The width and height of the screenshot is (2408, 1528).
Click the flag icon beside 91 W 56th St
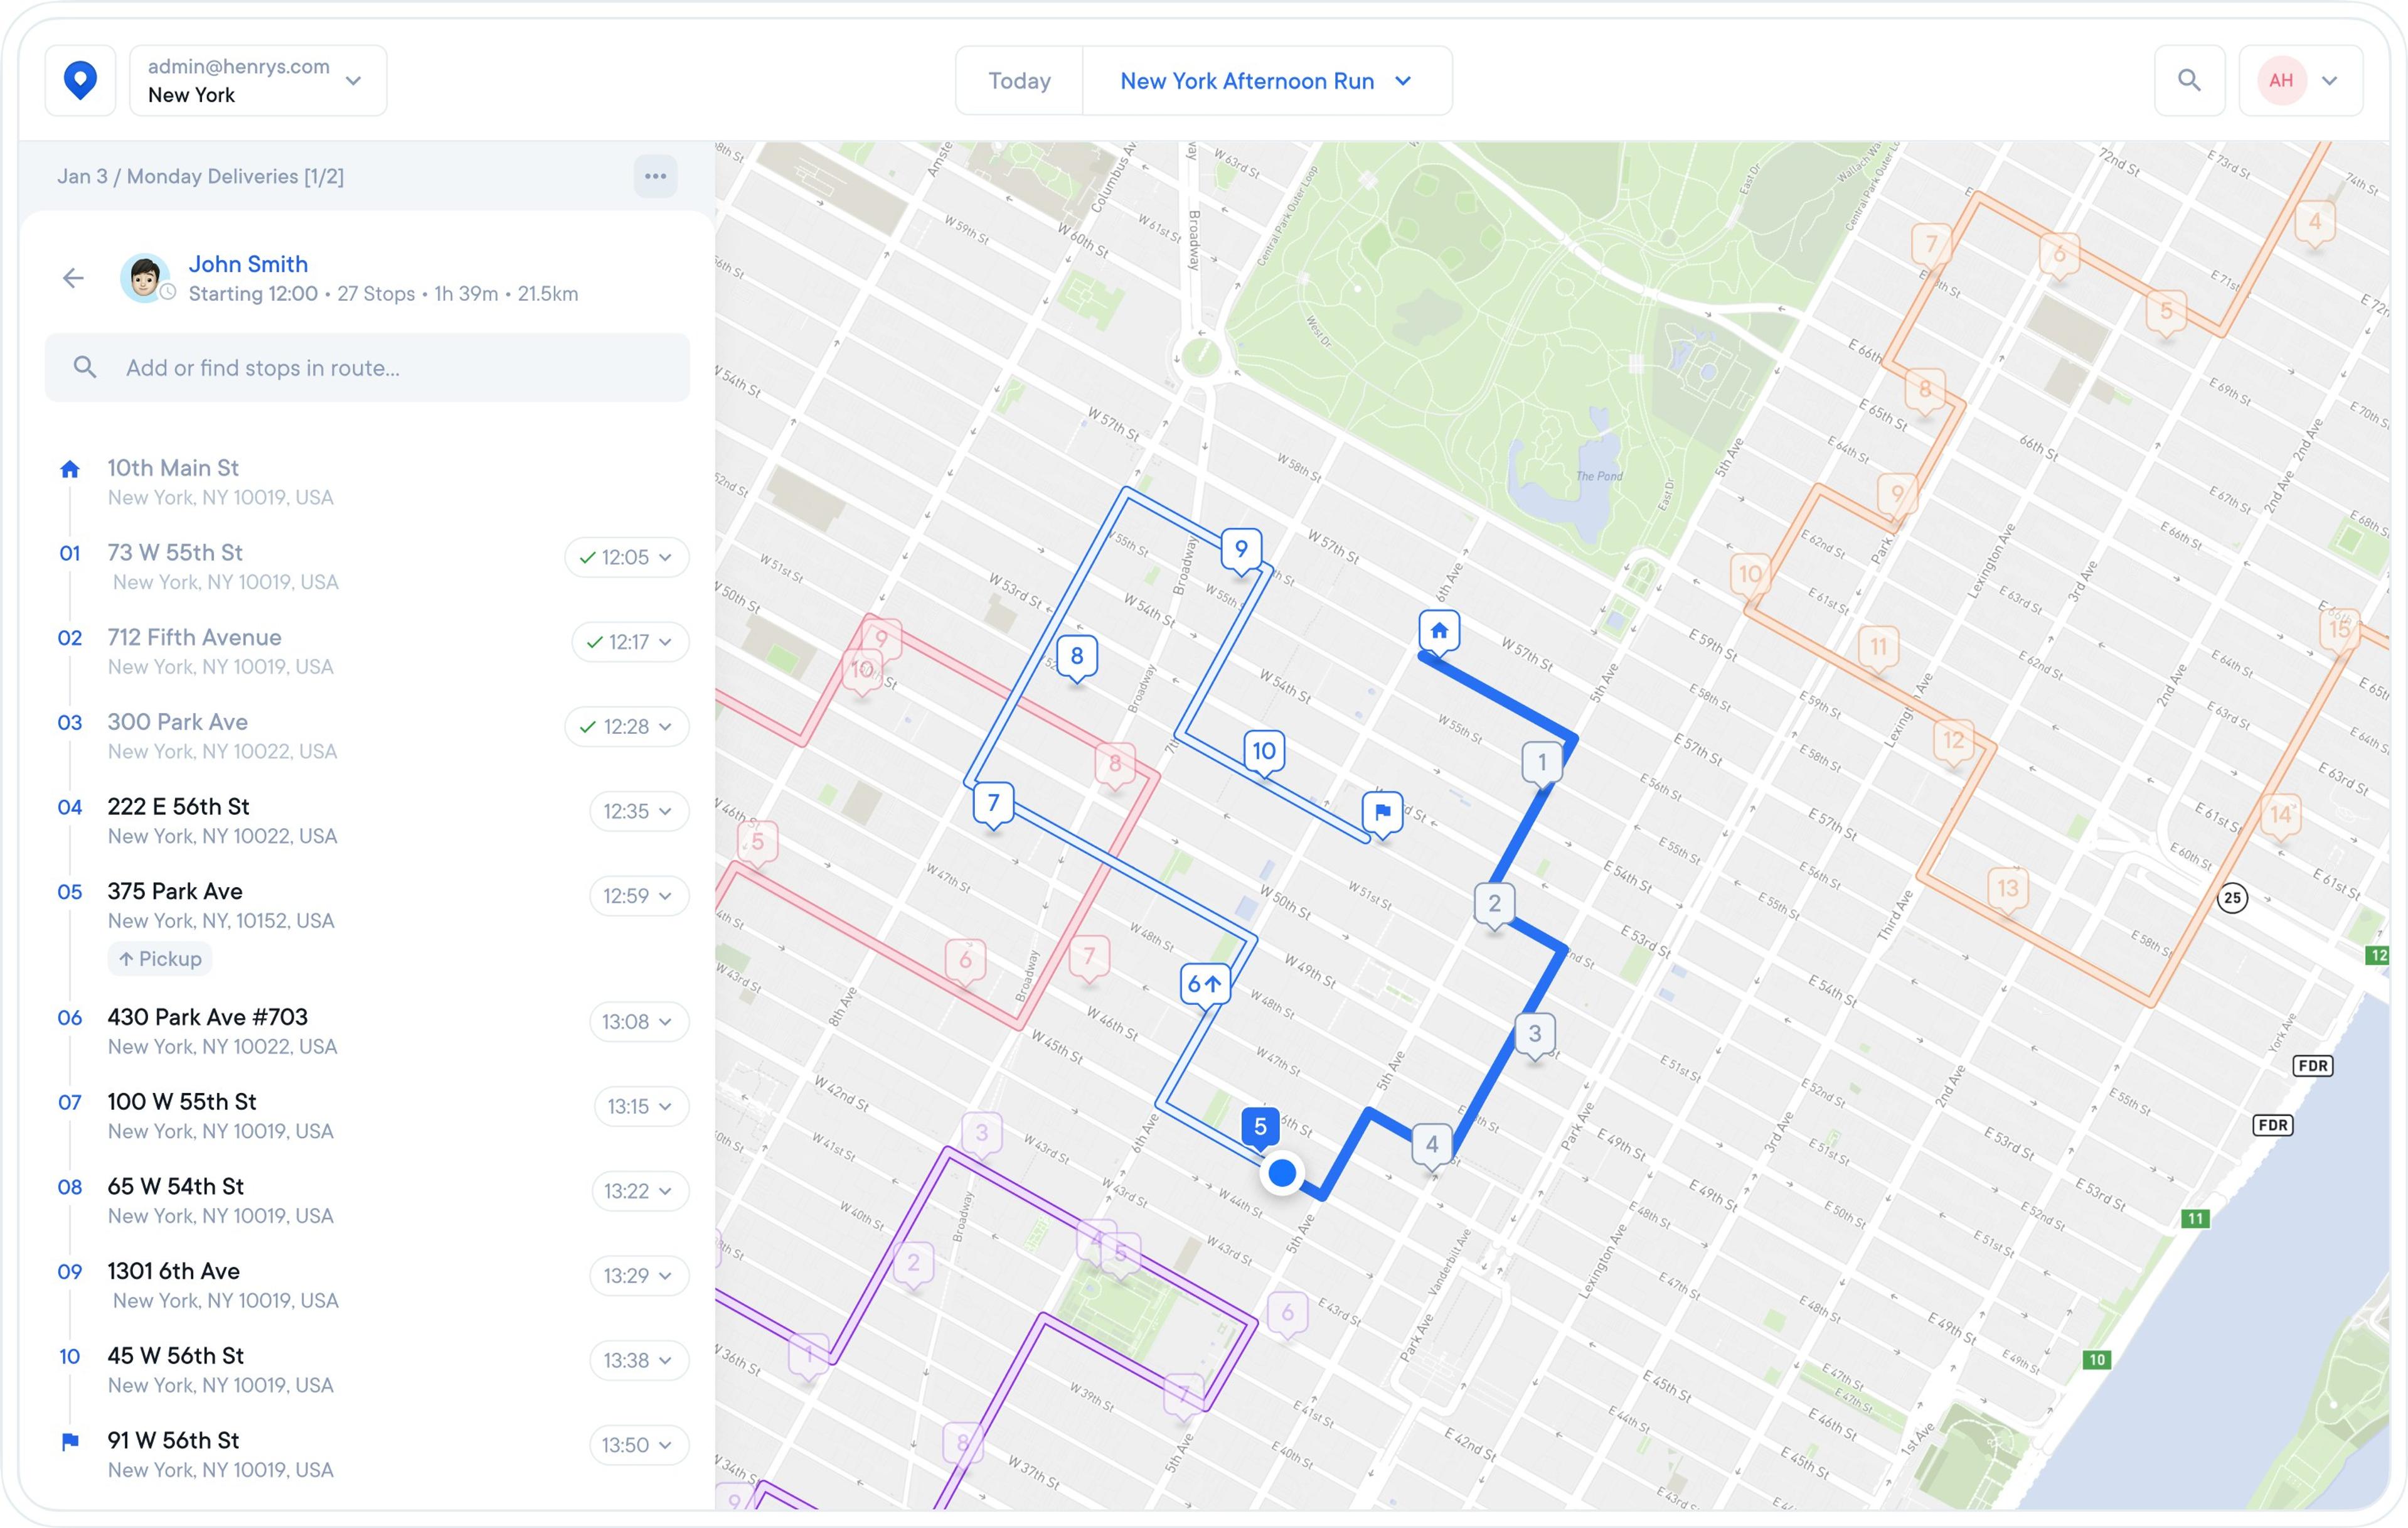(70, 1442)
